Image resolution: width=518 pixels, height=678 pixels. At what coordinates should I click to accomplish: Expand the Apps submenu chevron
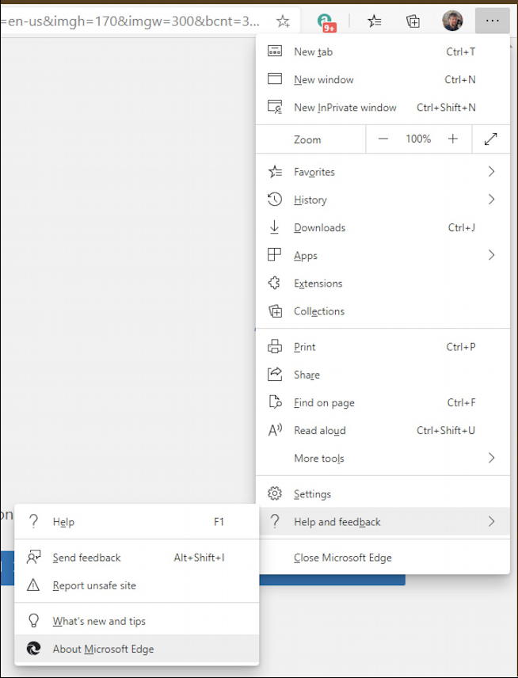pos(491,255)
